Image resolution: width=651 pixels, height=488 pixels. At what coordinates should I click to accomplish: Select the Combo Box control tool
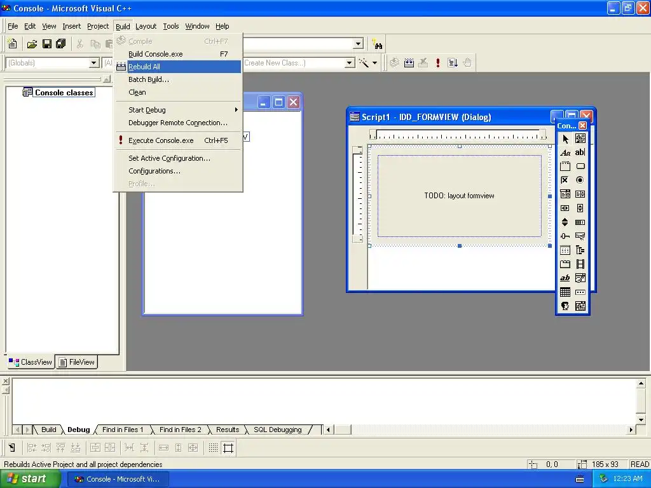click(x=565, y=194)
